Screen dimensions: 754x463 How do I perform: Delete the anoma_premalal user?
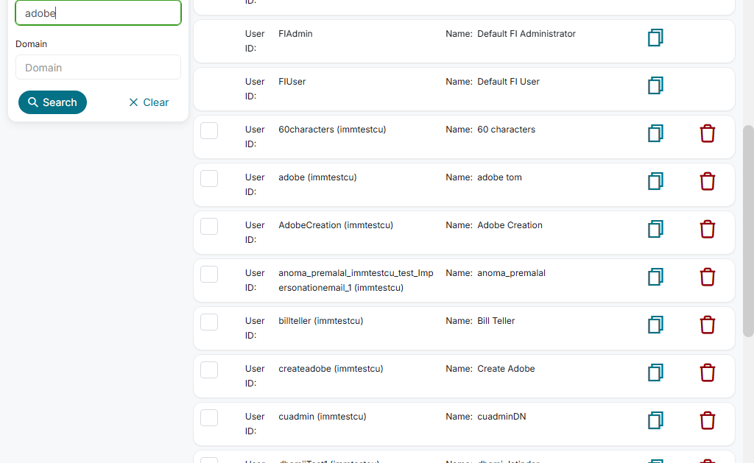[x=707, y=277]
